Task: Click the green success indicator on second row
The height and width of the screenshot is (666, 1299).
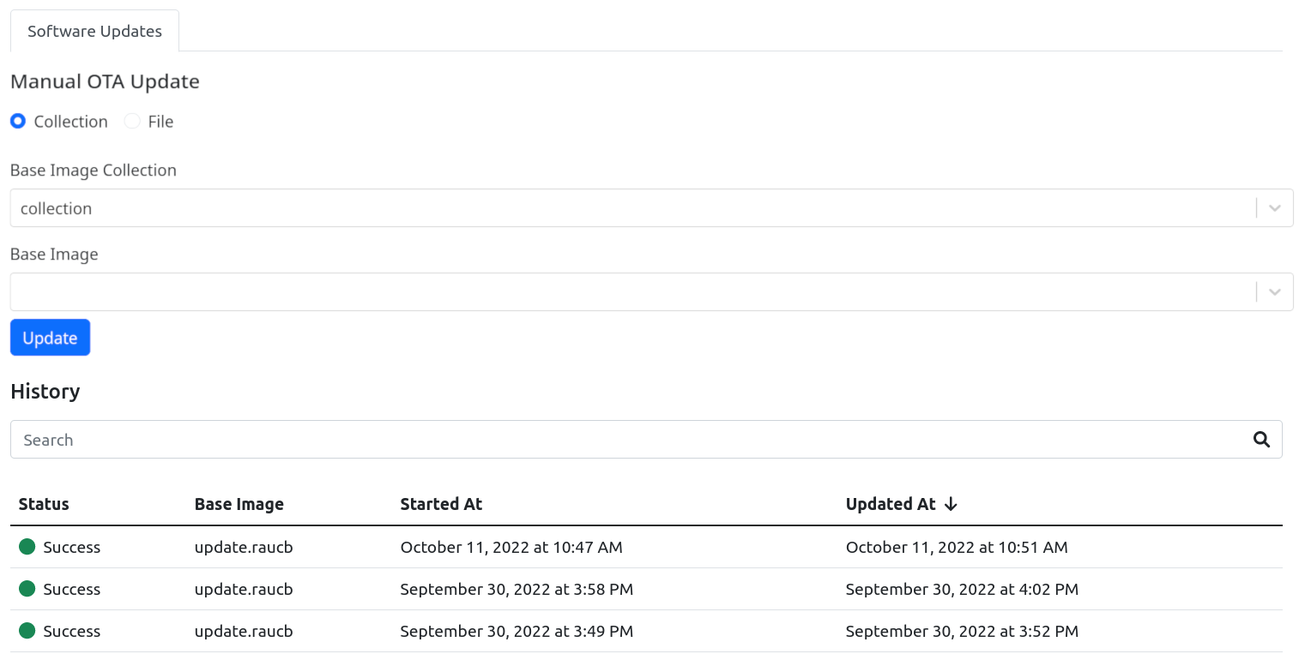Action: (27, 588)
